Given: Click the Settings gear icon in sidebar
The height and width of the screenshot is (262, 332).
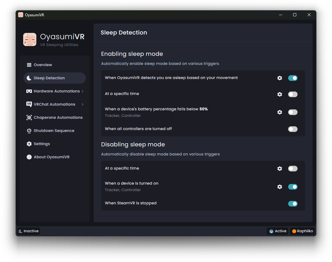Looking at the screenshot, I should click(x=29, y=144).
